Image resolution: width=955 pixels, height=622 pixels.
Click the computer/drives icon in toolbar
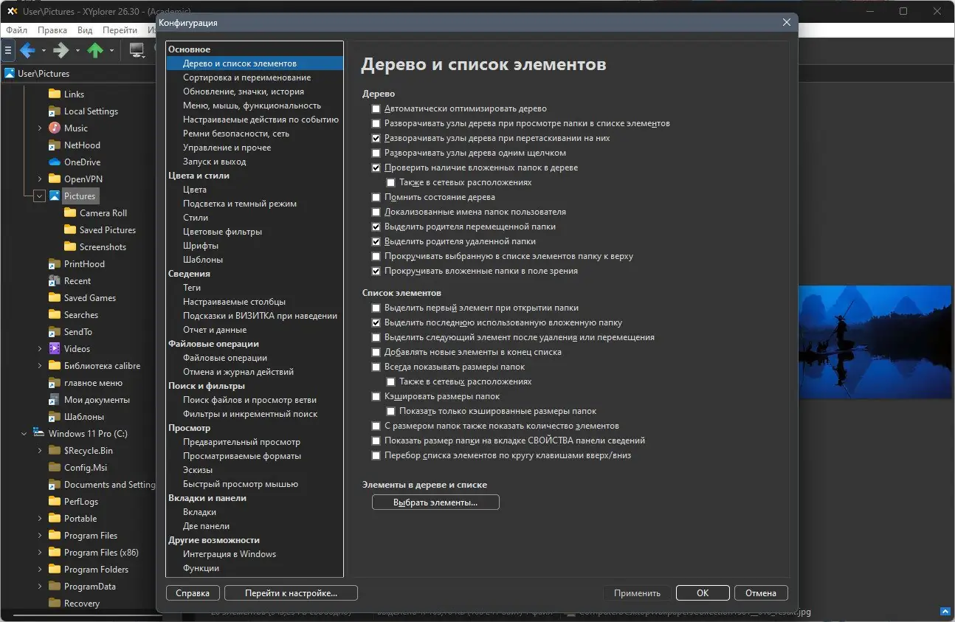point(137,50)
